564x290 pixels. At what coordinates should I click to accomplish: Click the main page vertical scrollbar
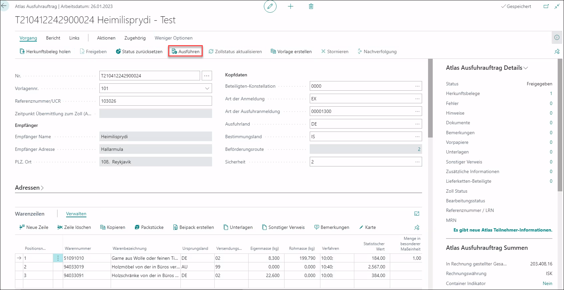(430, 98)
